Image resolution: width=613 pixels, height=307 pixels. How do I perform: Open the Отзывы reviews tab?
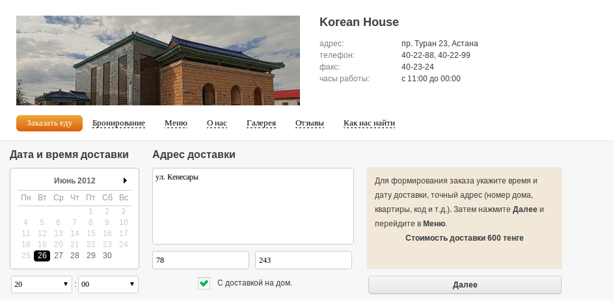[x=310, y=123]
